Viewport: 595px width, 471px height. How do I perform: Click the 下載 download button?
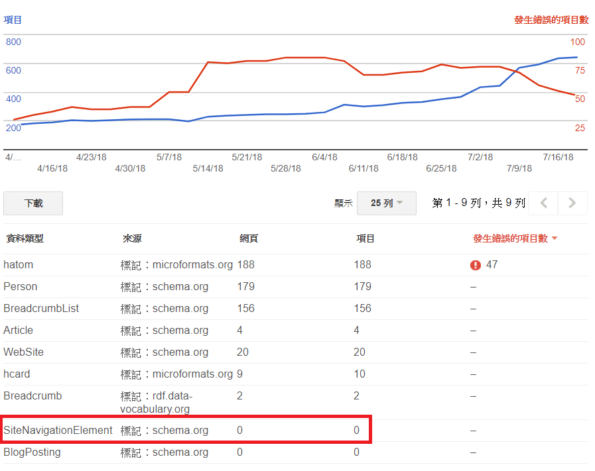point(33,203)
